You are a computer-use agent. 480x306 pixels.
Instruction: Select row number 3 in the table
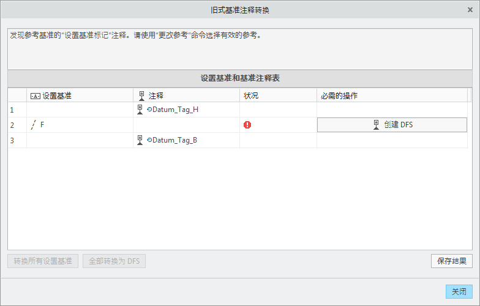click(12, 140)
